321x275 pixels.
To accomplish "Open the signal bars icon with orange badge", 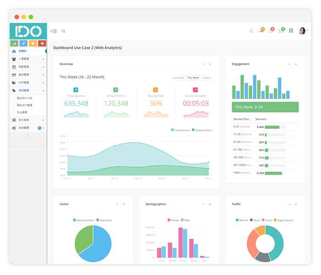I will 261,31.
